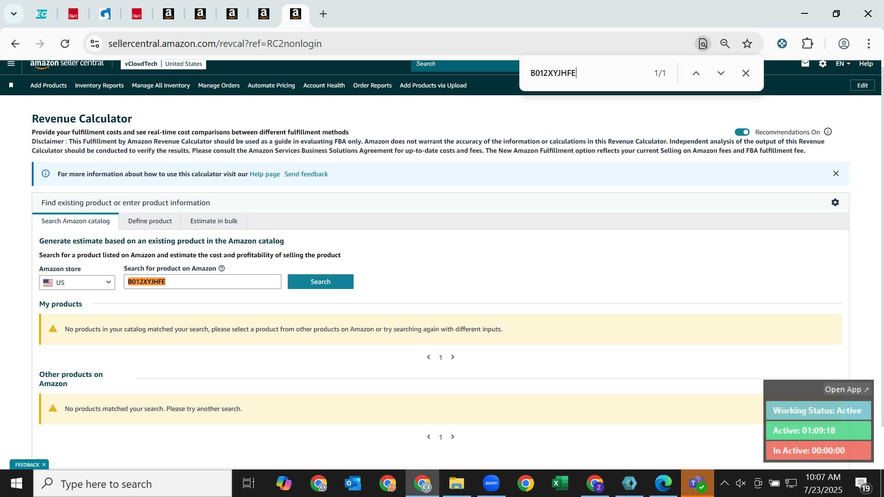The image size is (884, 497).
Task: Go back to previous page
Action: pos(15,44)
